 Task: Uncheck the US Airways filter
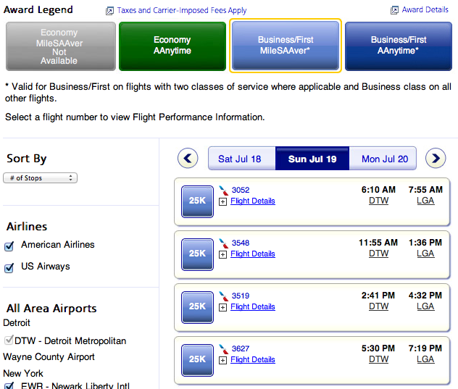(x=9, y=268)
